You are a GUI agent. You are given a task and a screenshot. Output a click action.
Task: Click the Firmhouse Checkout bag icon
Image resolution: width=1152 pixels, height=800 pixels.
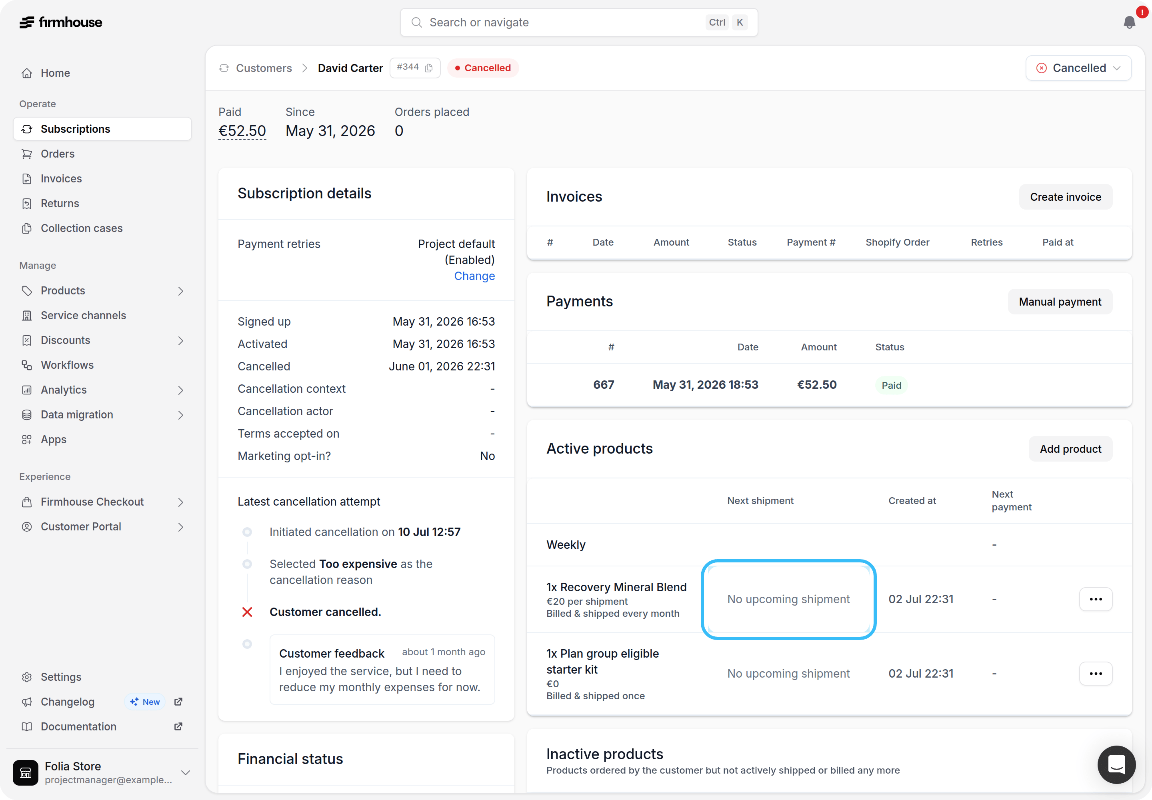click(x=27, y=502)
